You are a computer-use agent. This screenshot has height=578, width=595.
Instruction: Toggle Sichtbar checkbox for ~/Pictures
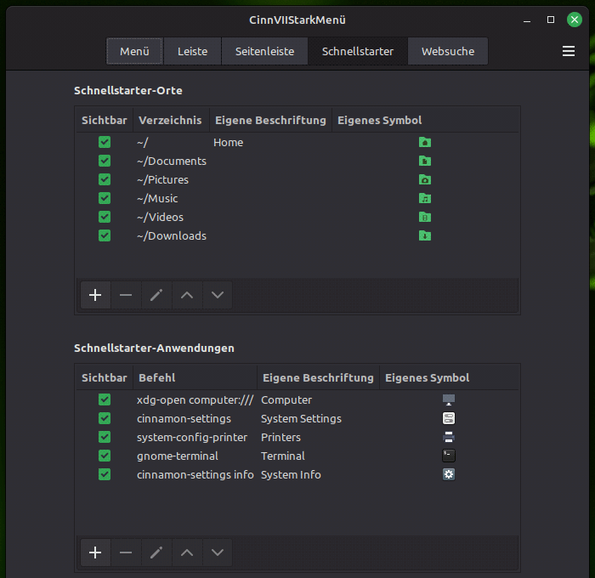(105, 179)
